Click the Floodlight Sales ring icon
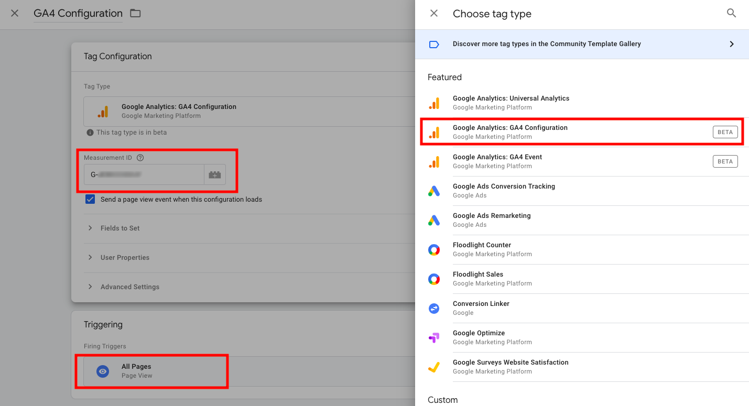The height and width of the screenshot is (406, 749). point(434,279)
